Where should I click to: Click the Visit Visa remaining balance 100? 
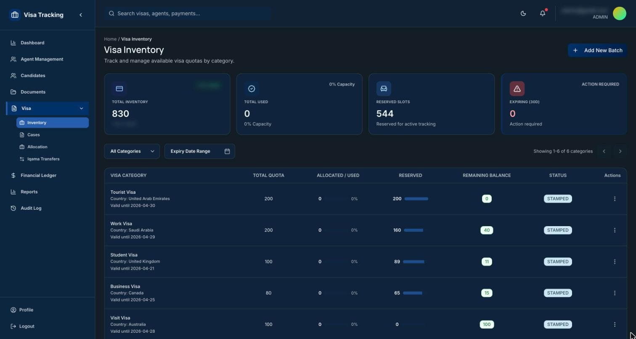pyautogui.click(x=487, y=325)
